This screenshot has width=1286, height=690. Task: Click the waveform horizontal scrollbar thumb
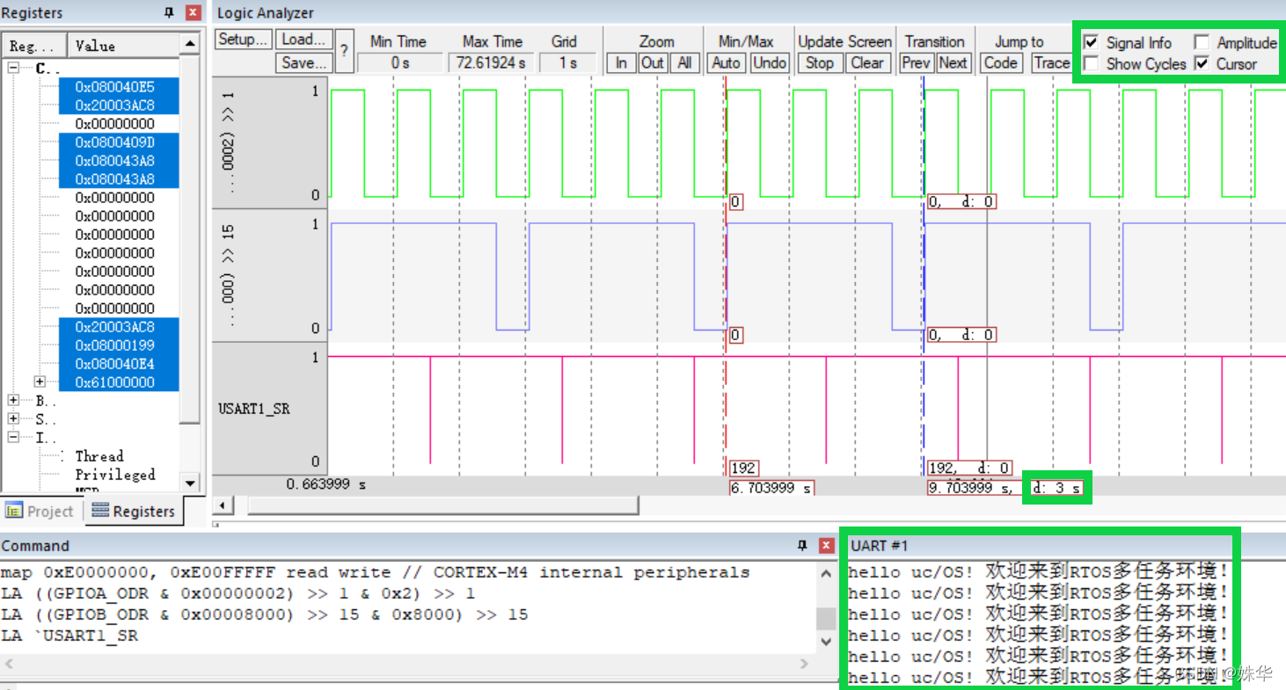[442, 505]
